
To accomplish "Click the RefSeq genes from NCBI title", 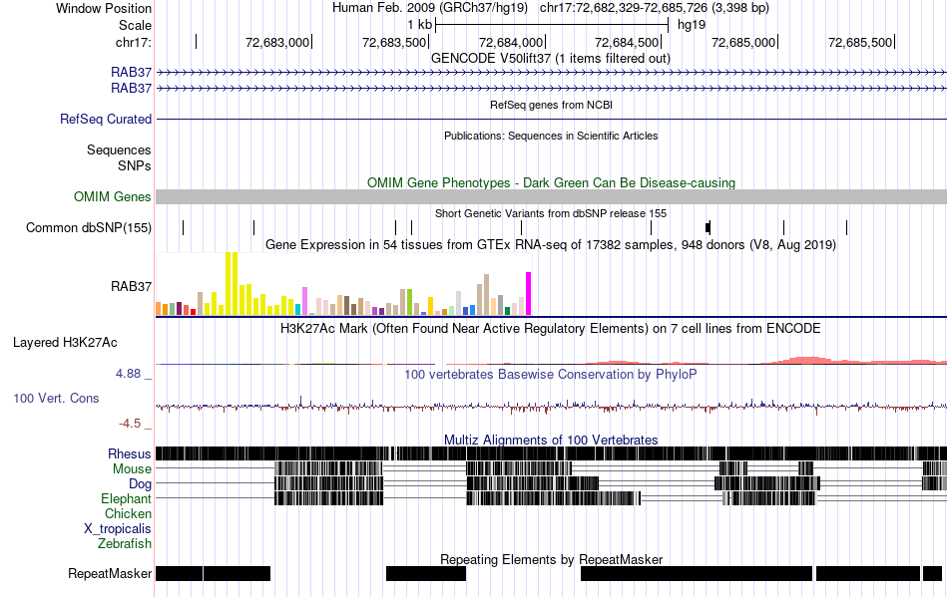I will [x=551, y=105].
